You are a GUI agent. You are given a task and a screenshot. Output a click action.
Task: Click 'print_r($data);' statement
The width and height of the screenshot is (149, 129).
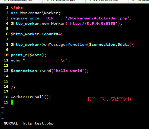[x=28, y=55]
